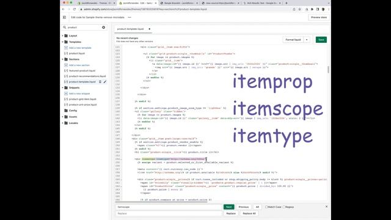Switch to the view-source browser tab
Image resolution: width=391 pixels, height=220 pixels.
click(220, 3)
